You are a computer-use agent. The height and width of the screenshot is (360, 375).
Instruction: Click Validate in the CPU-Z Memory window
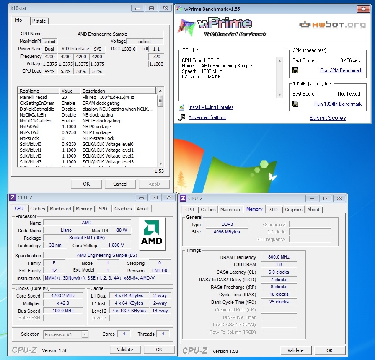click(295, 350)
